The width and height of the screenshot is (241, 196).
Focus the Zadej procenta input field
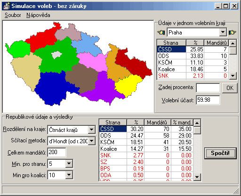click(208, 88)
